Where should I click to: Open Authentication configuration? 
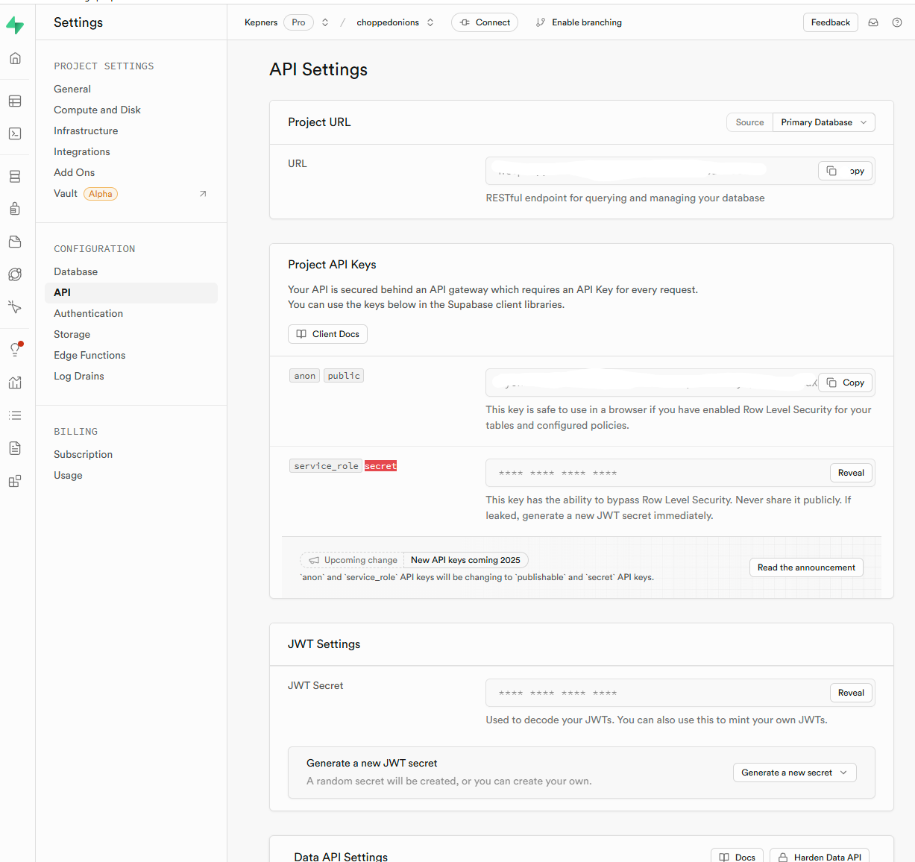tap(88, 313)
